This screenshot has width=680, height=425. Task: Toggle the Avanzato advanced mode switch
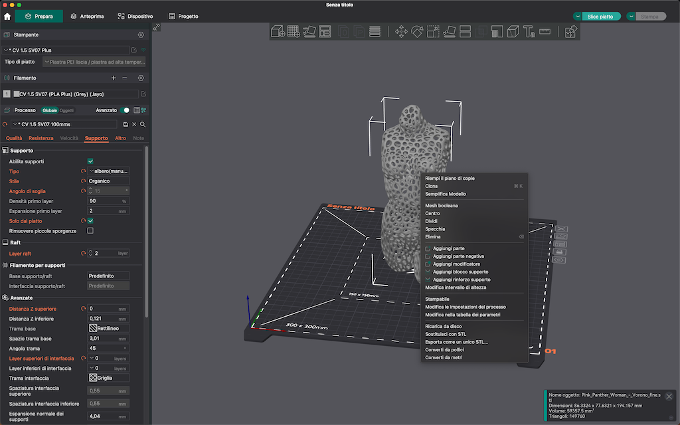point(125,110)
